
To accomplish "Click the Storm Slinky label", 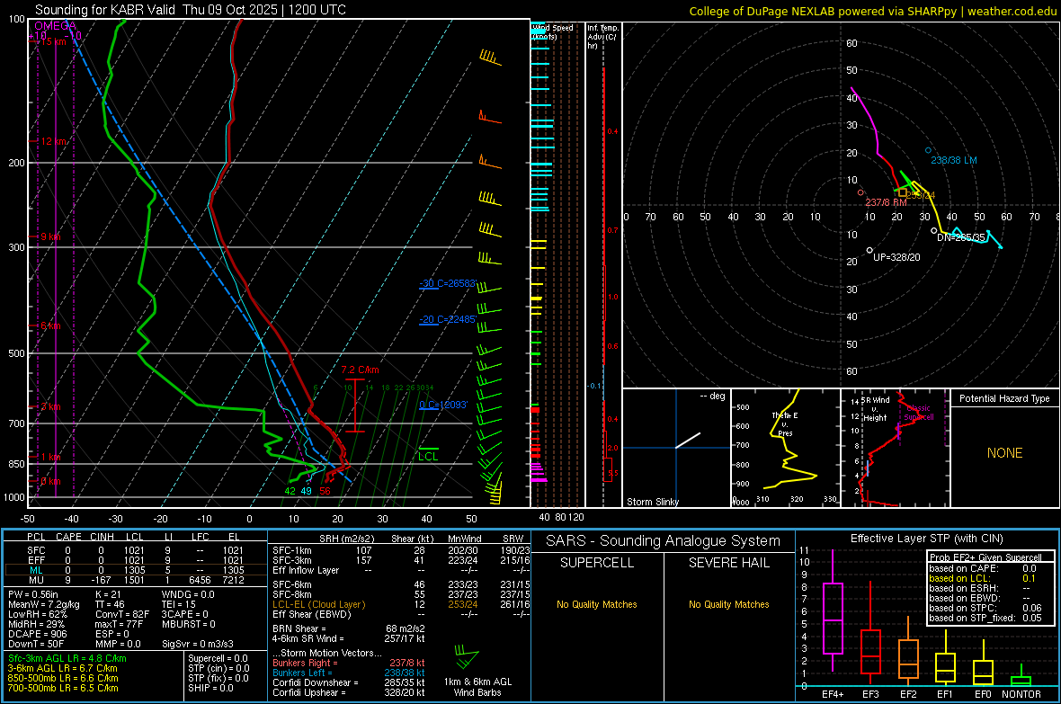I will [x=652, y=502].
